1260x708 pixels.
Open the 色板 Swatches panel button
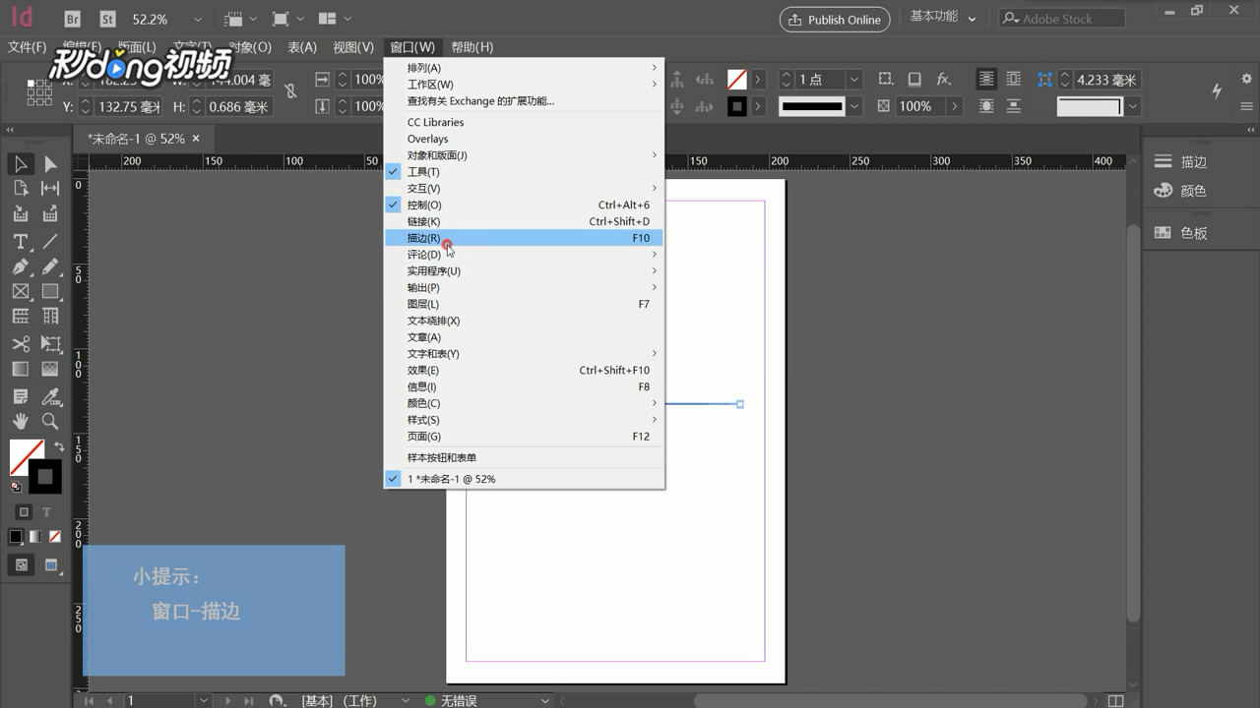click(x=1181, y=233)
